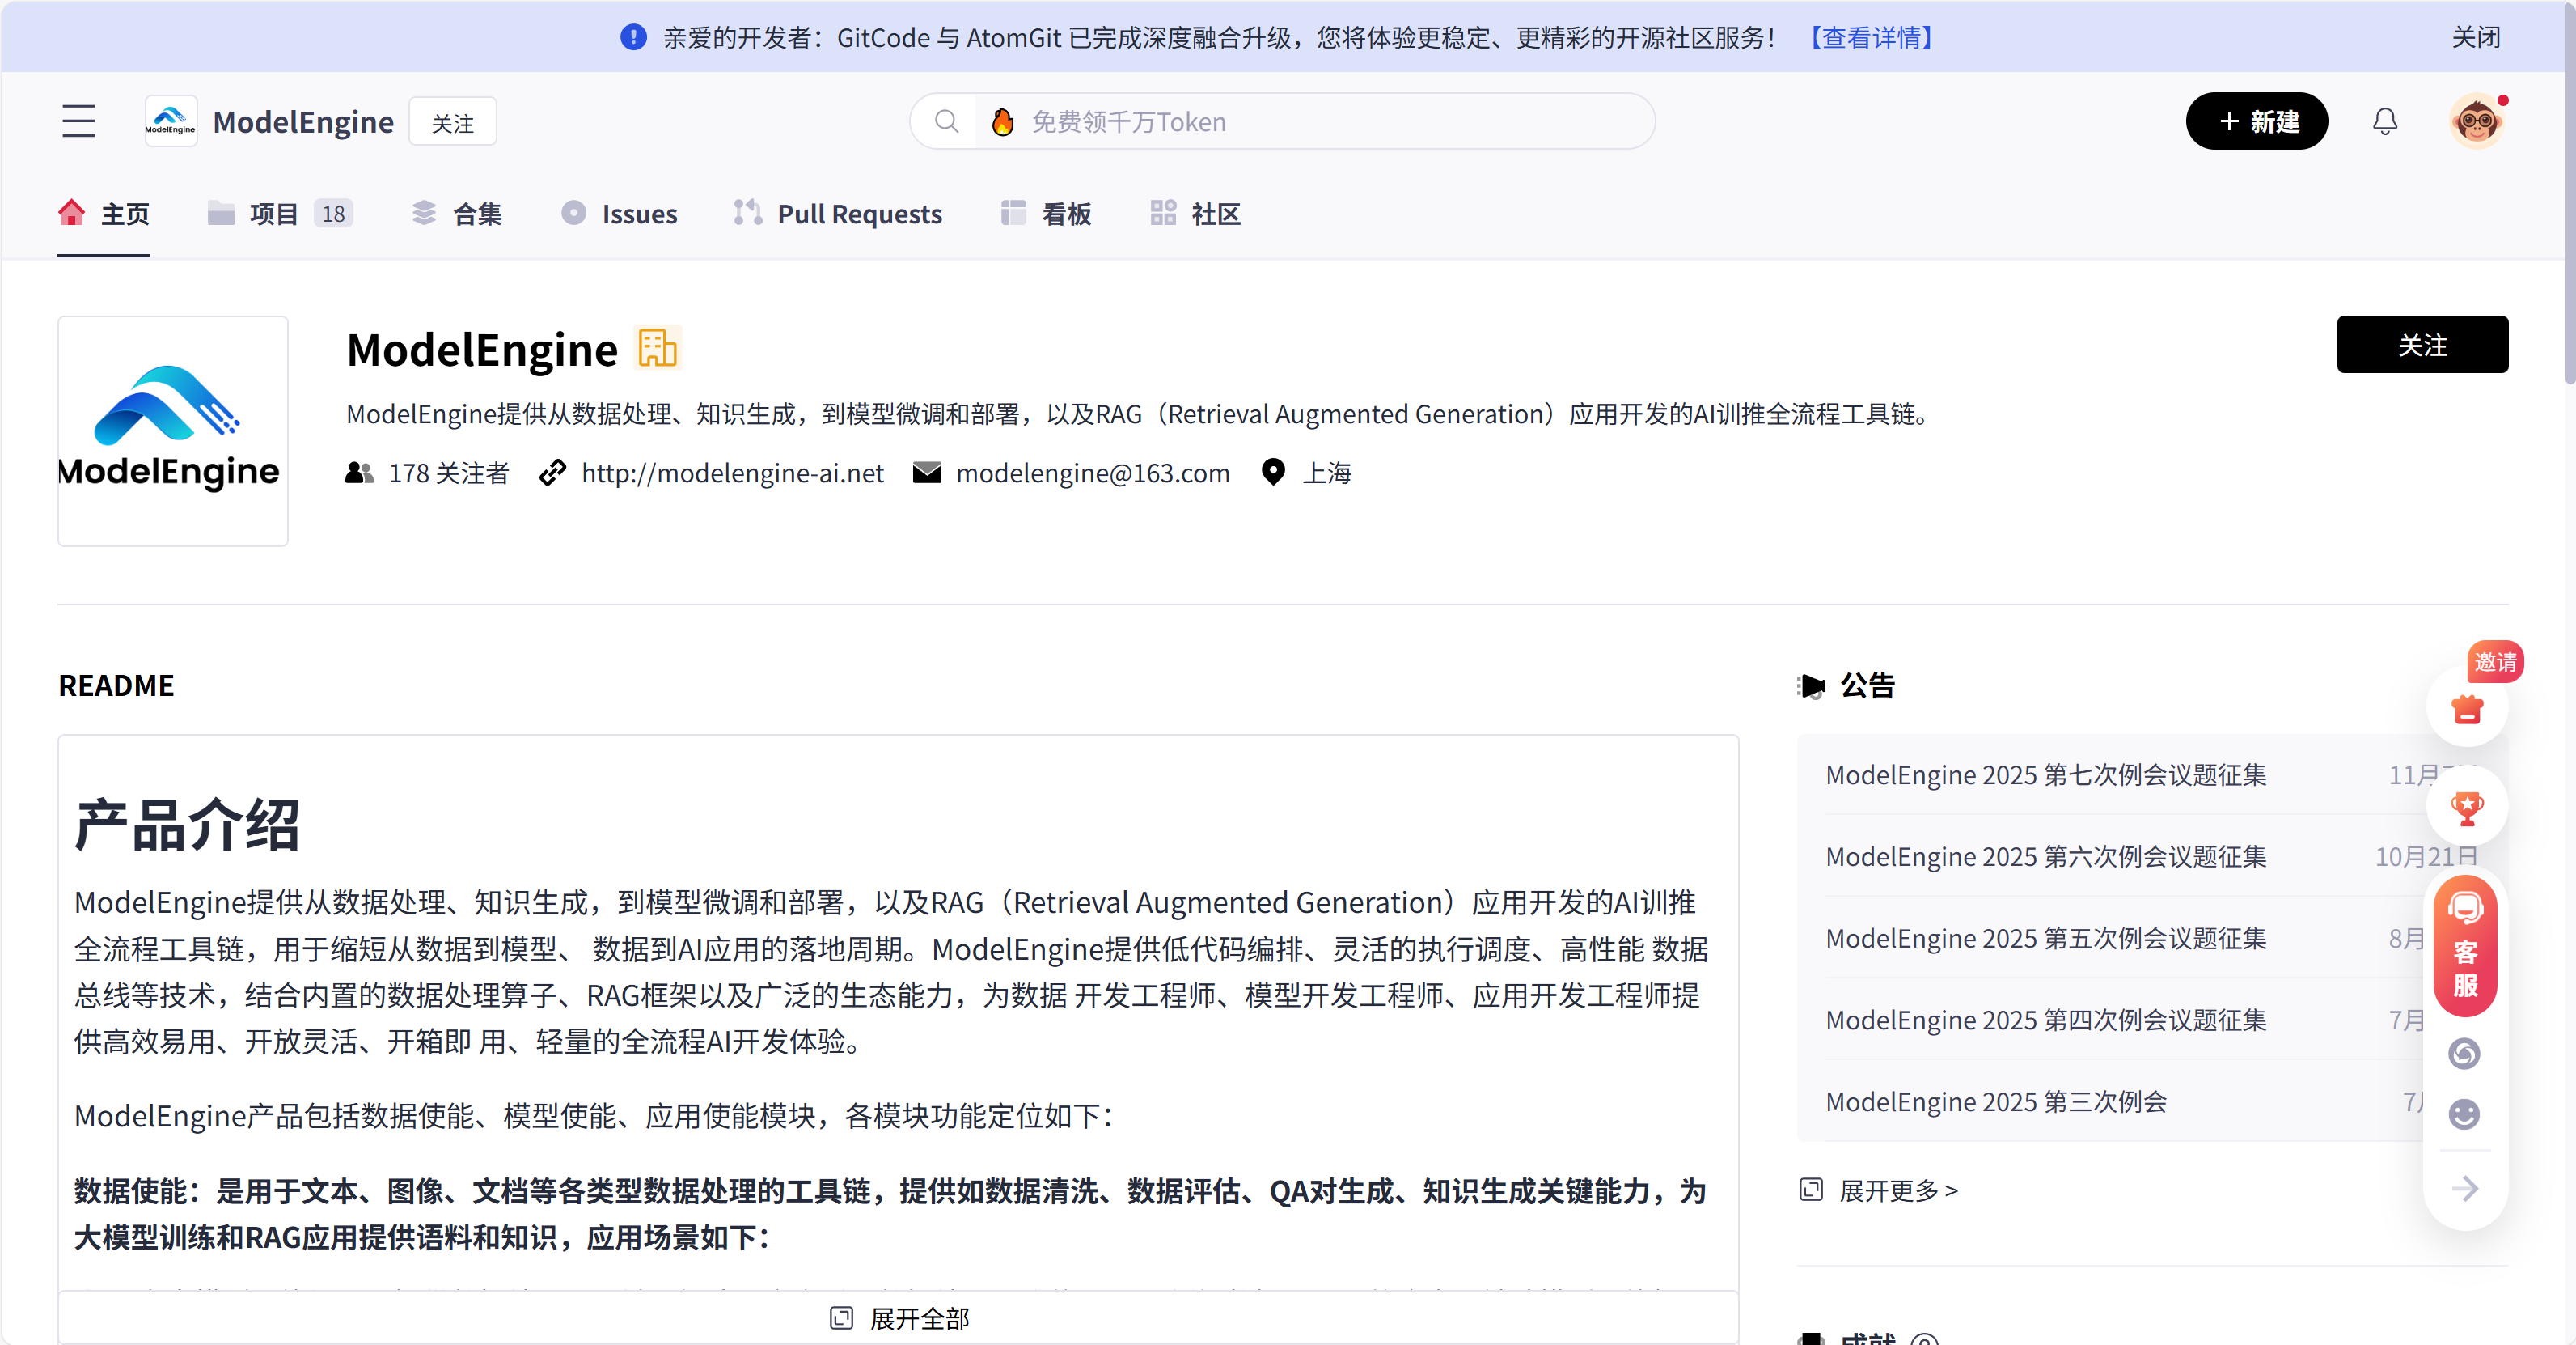2576x1345 pixels.
Task: Open the notification bell
Action: click(2385, 121)
